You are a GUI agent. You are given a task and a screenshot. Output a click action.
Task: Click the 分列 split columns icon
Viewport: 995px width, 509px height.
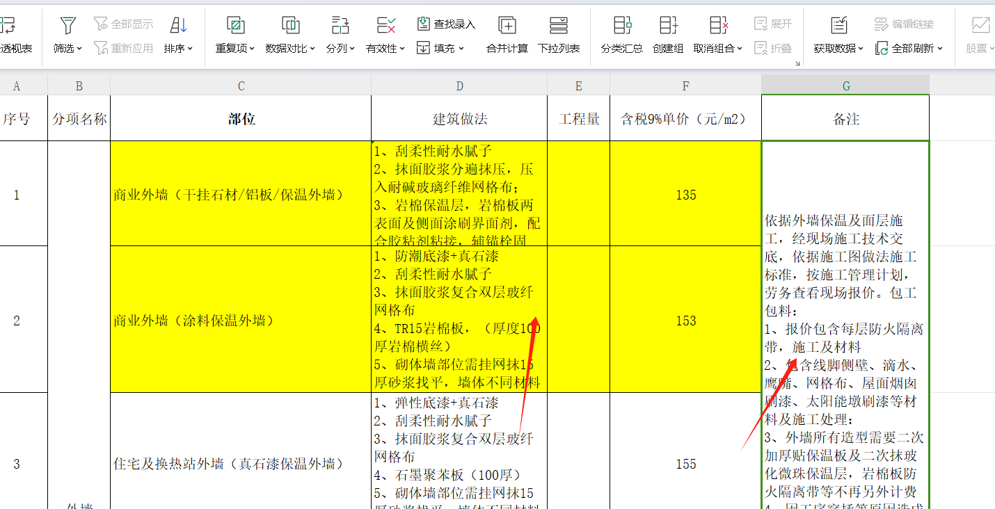(340, 25)
